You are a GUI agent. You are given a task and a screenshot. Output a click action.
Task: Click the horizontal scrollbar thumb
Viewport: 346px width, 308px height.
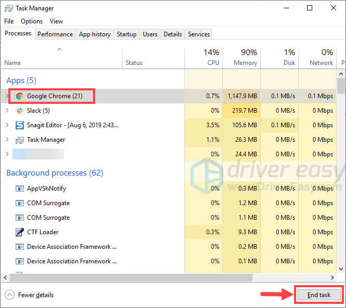click(131, 277)
